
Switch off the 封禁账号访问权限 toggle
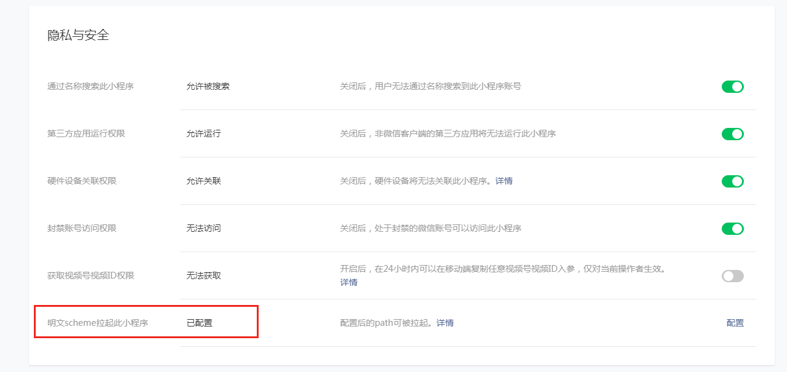click(x=732, y=229)
